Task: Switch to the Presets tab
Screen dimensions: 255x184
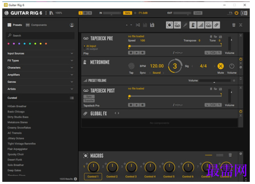Action: tap(15, 25)
